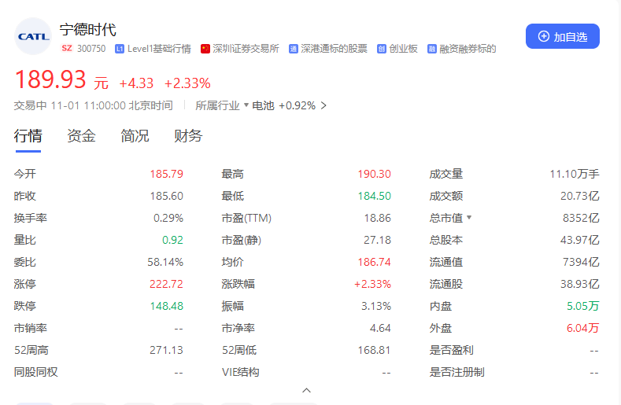Screen dimensions: 621x405
Task: Click the chevron after 电池 +0.92%
Action: tap(323, 105)
